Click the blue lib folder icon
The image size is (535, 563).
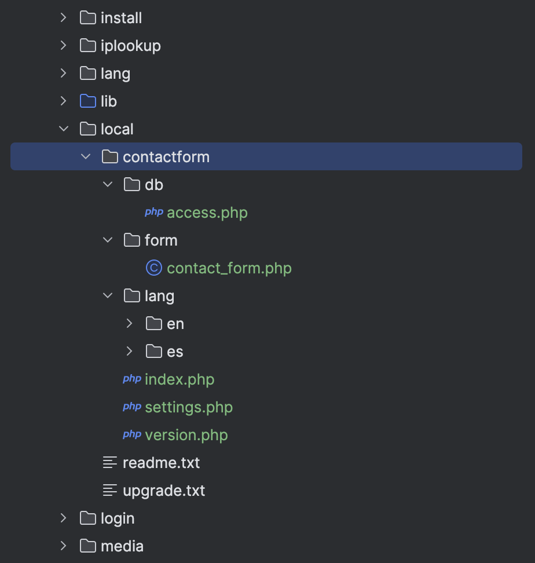(x=88, y=101)
